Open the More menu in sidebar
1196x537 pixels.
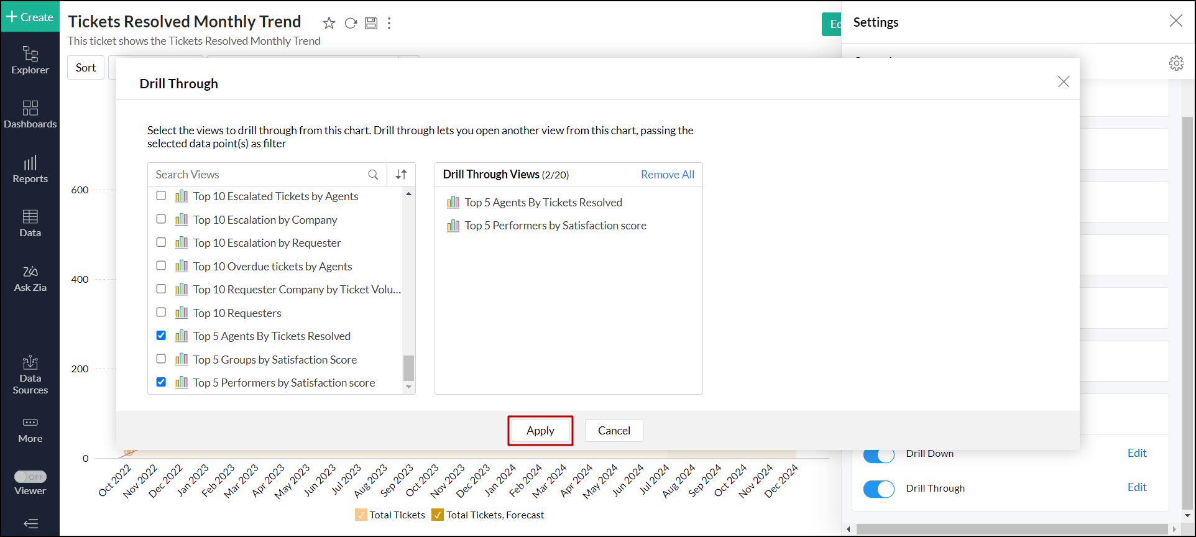tap(30, 429)
